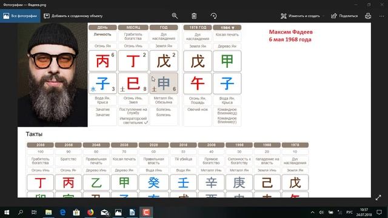
Task: Print the photo with the printer icon
Action: click(x=368, y=16)
